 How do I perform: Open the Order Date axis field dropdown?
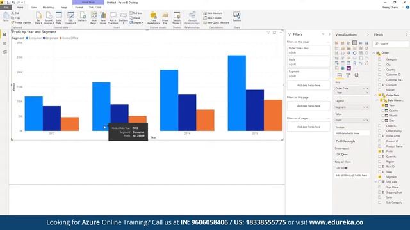pyautogui.click(x=364, y=88)
